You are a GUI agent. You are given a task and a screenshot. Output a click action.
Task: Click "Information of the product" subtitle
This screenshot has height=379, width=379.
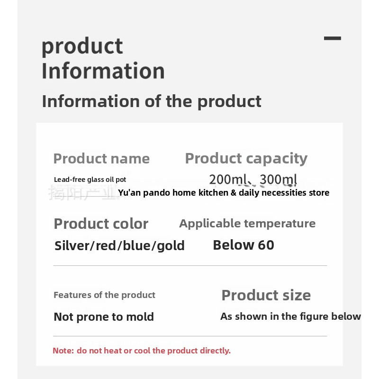pos(152,101)
